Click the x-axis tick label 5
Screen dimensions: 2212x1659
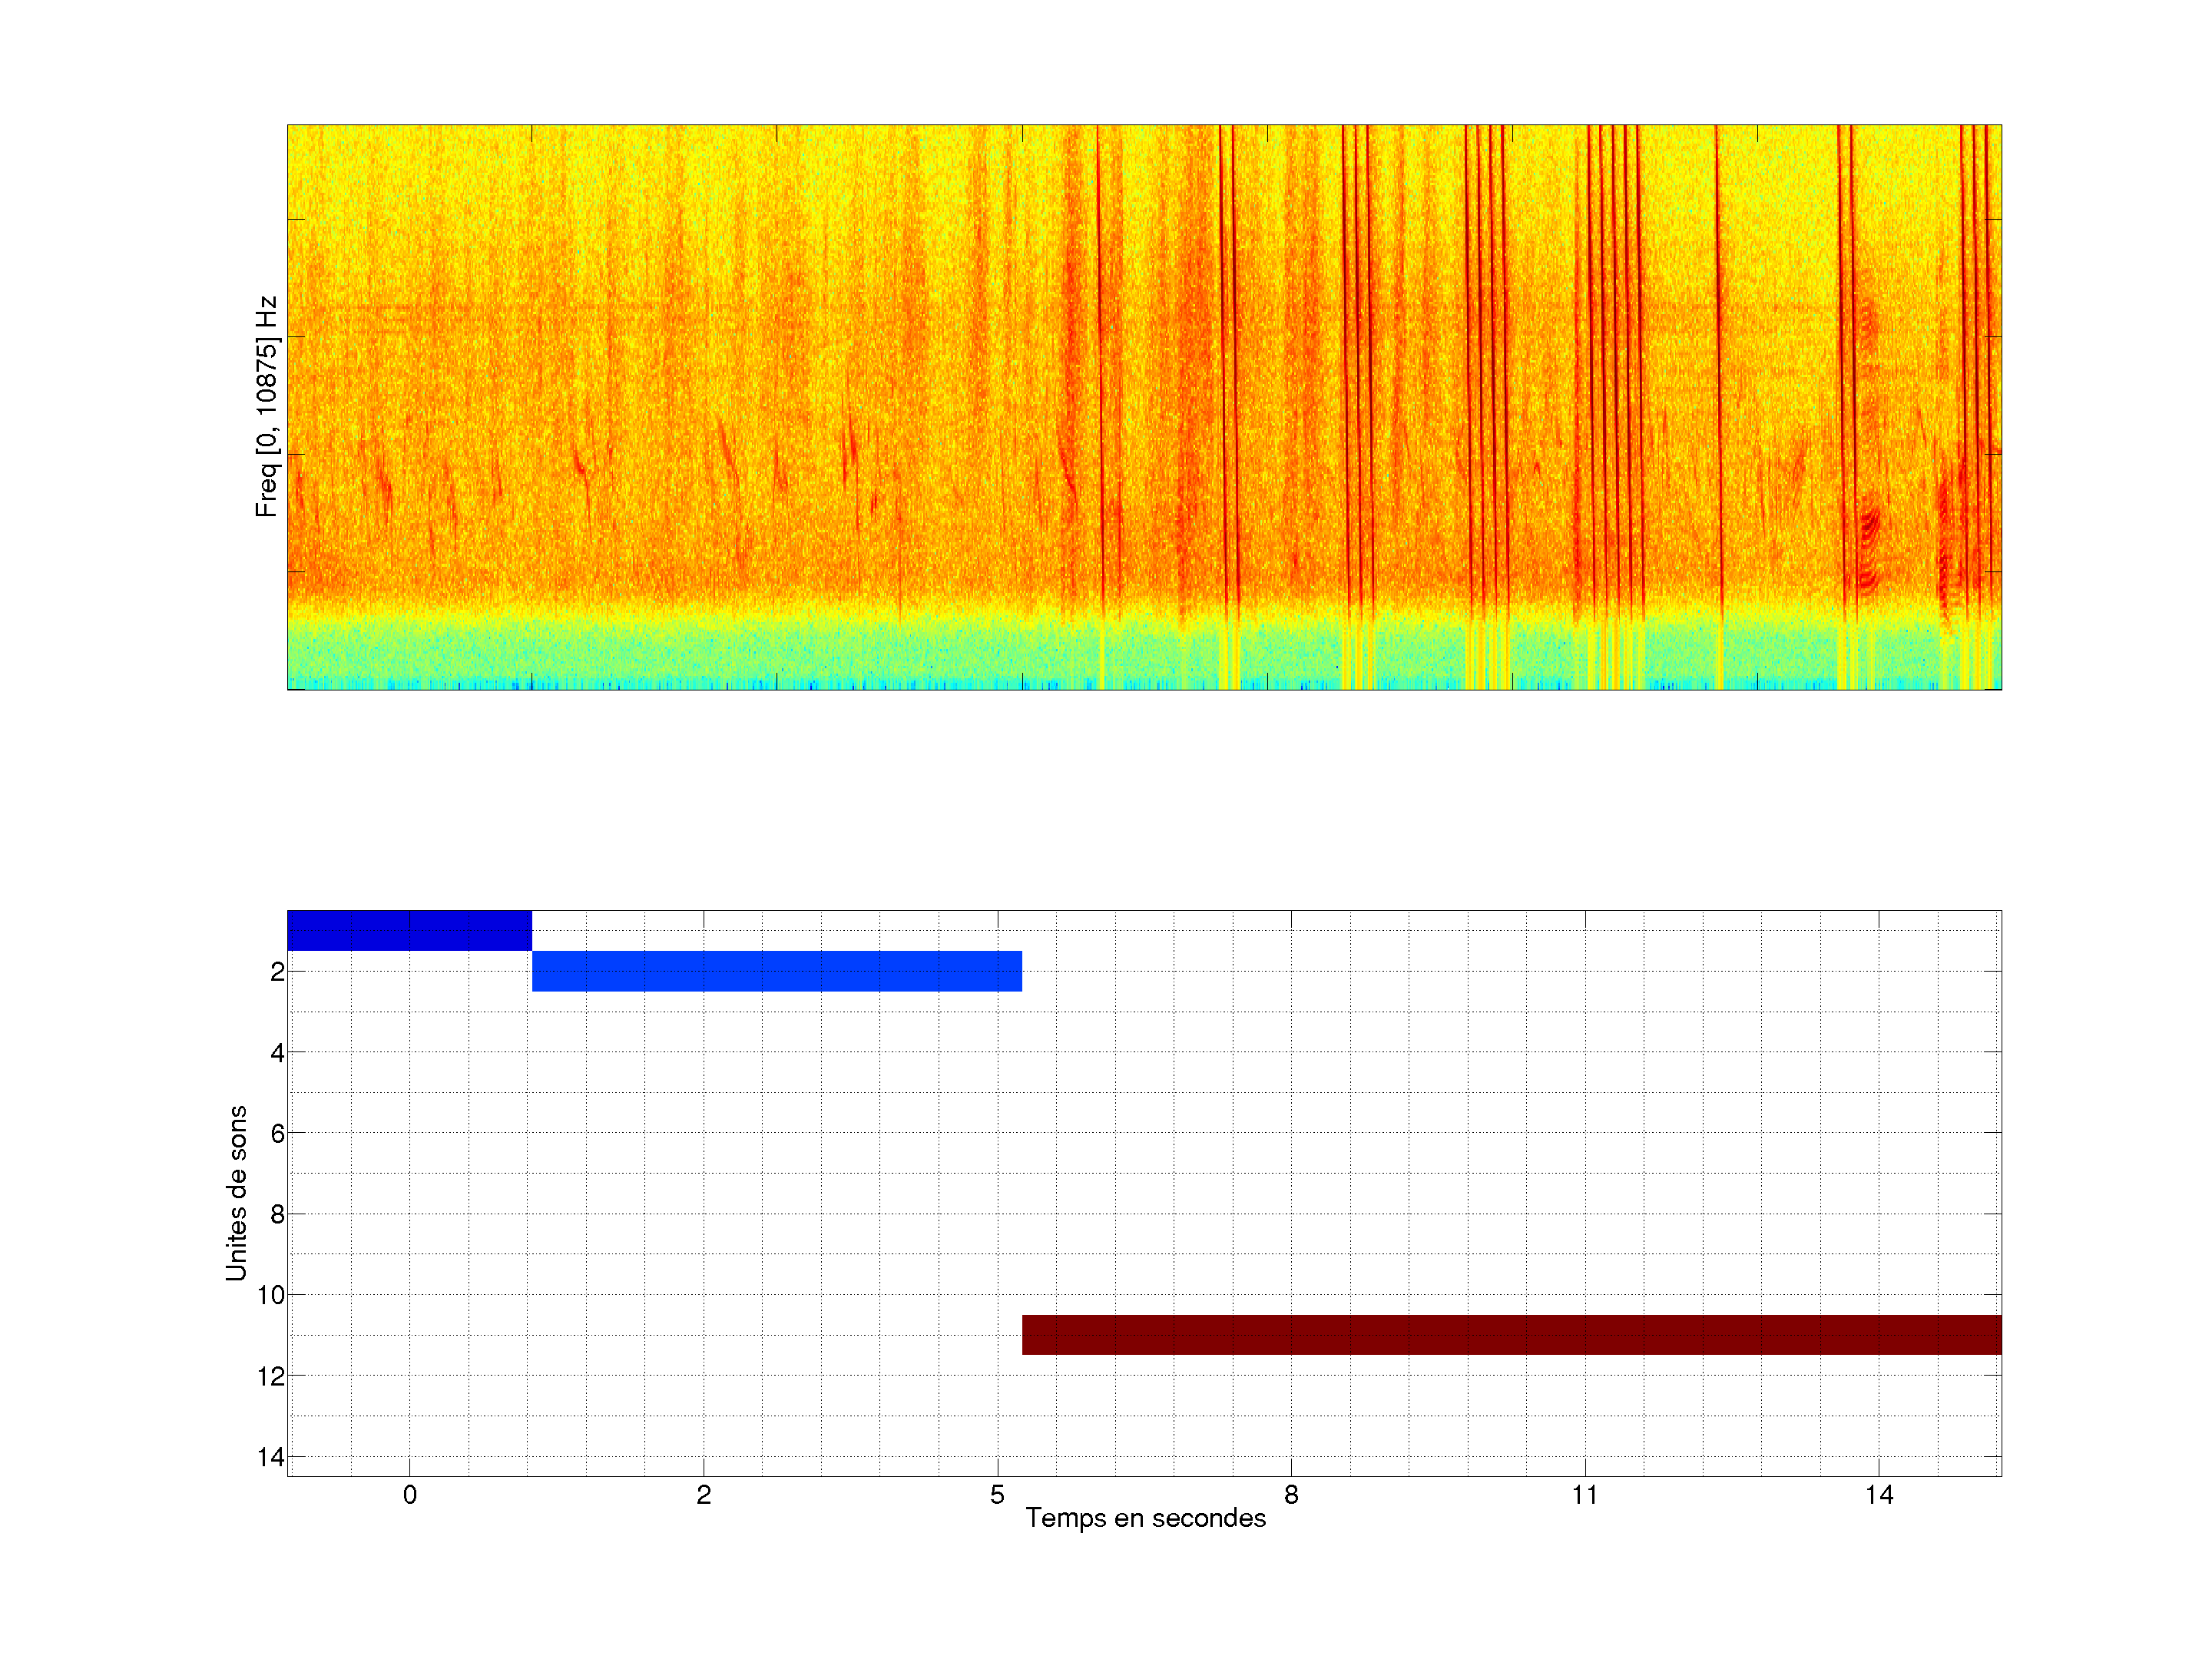pos(997,1495)
